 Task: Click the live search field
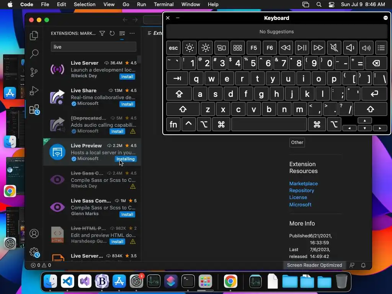(93, 47)
